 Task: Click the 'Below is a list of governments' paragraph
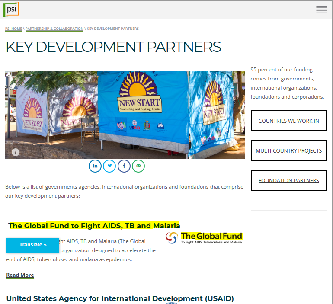tap(124, 191)
